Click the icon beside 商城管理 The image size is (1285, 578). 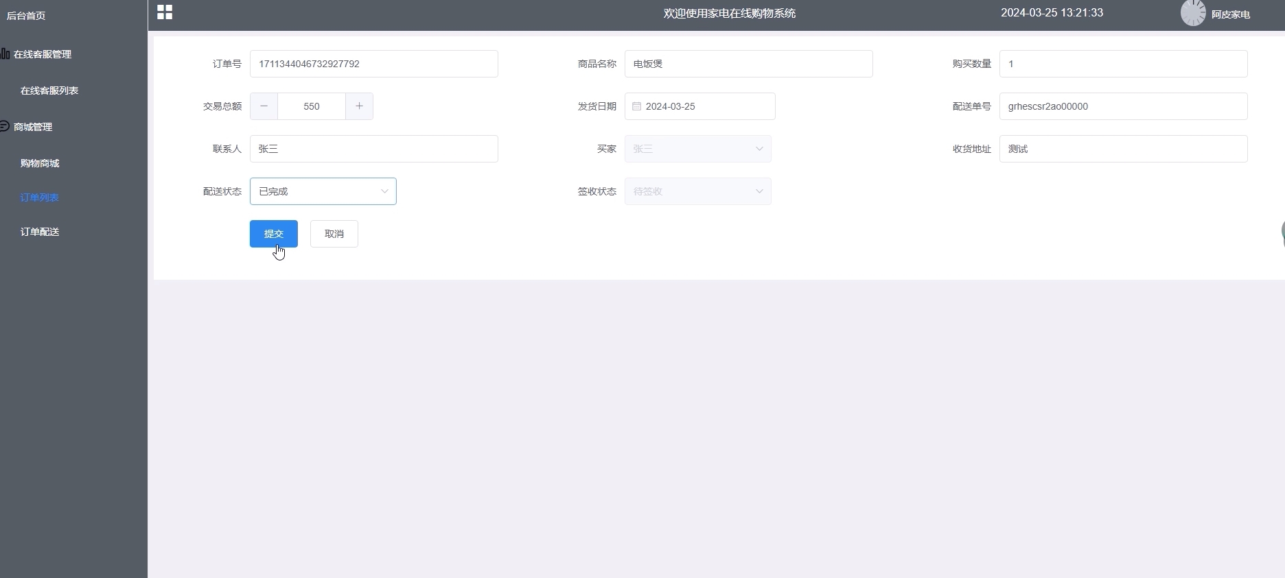(x=5, y=126)
